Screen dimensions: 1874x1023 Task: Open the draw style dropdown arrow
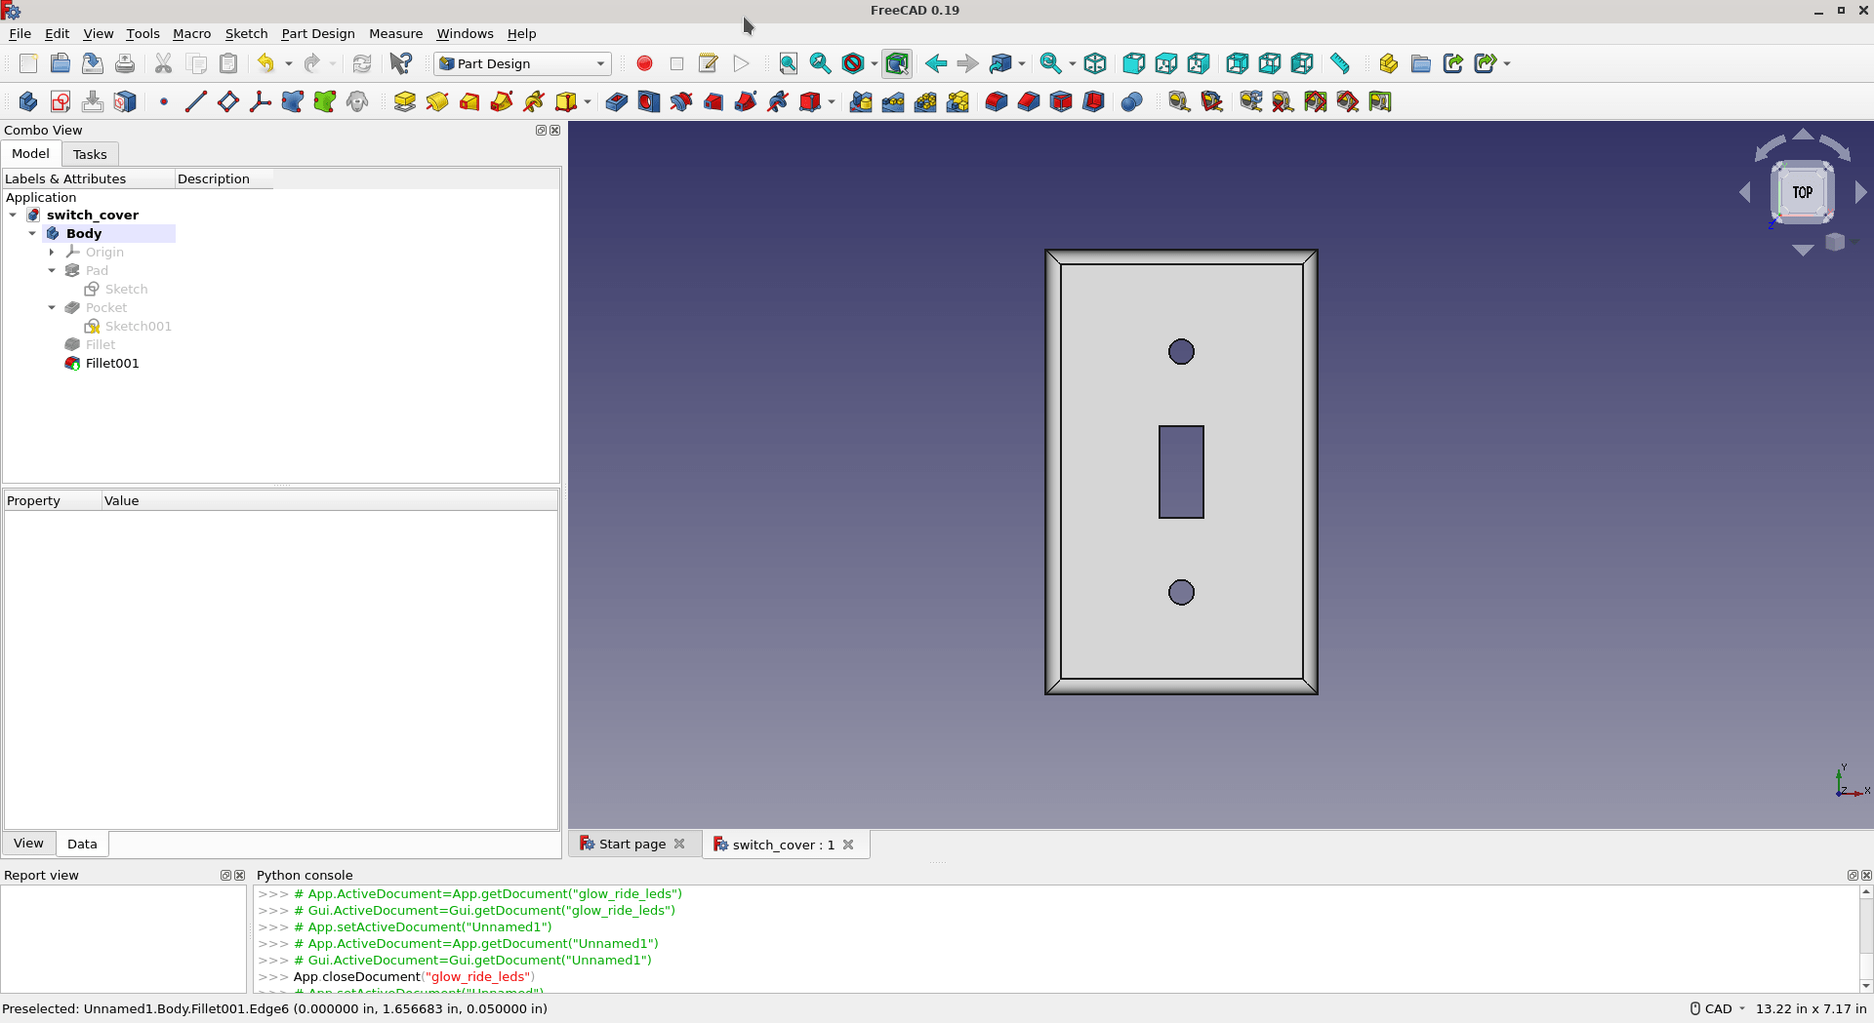coord(875,63)
